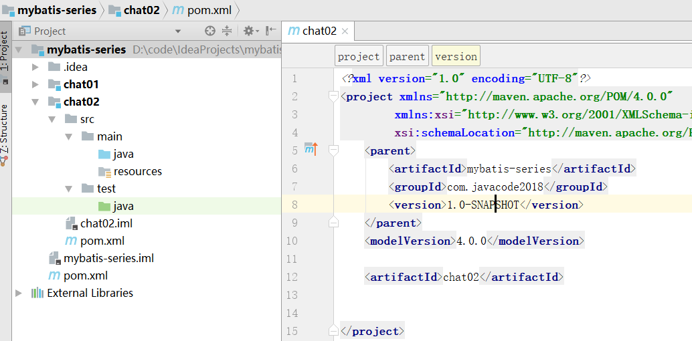The image size is (692, 341).
Task: Click the parent breadcrumb in the editor
Action: tap(407, 56)
